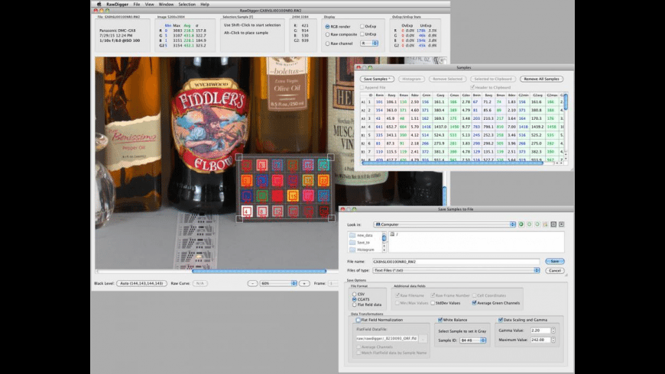Choose CSV file format
665x374 pixels.
point(354,294)
